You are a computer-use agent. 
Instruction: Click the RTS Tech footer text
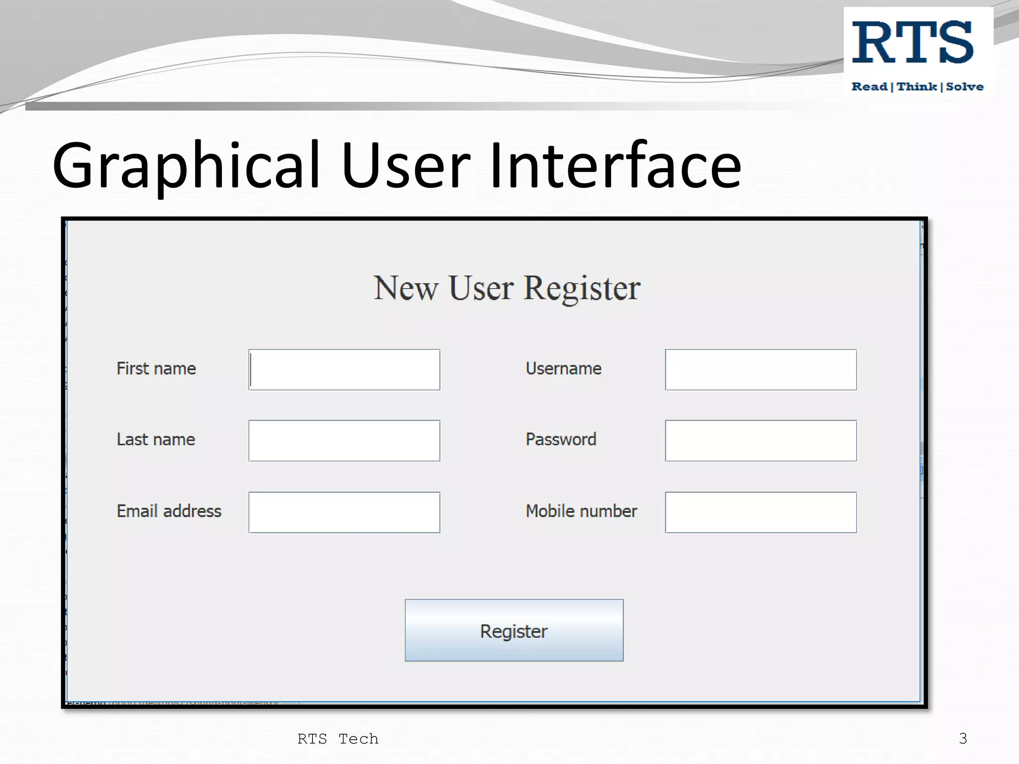click(338, 739)
